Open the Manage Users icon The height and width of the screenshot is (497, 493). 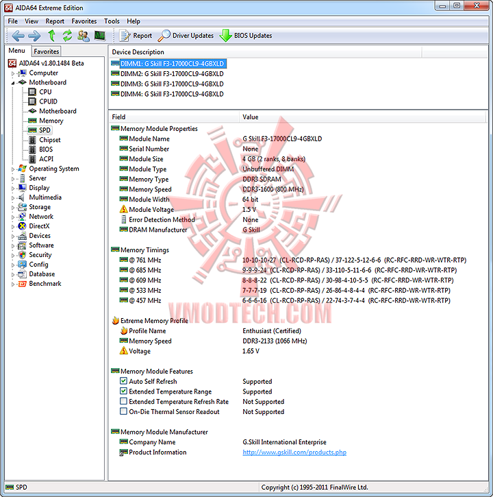tap(84, 36)
